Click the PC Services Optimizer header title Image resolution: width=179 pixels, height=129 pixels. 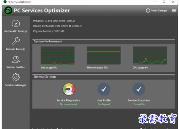point(42,10)
